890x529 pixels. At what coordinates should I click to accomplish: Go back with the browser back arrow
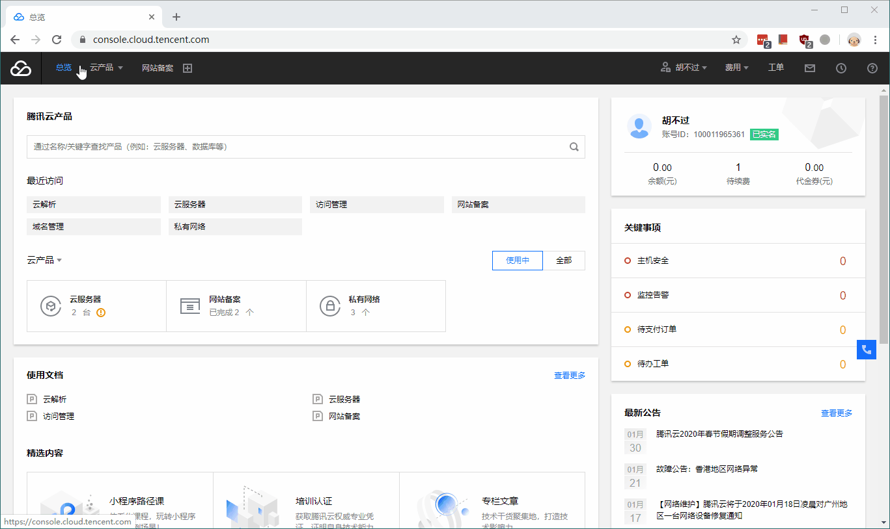click(x=15, y=40)
